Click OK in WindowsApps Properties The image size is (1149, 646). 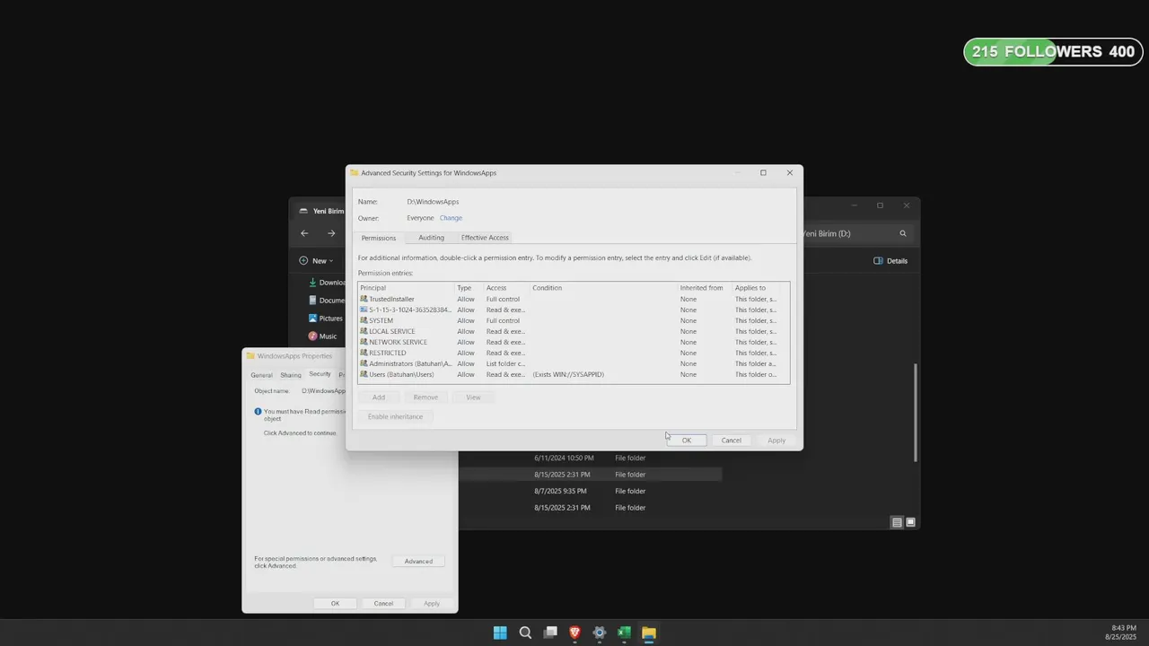pyautogui.click(x=335, y=603)
